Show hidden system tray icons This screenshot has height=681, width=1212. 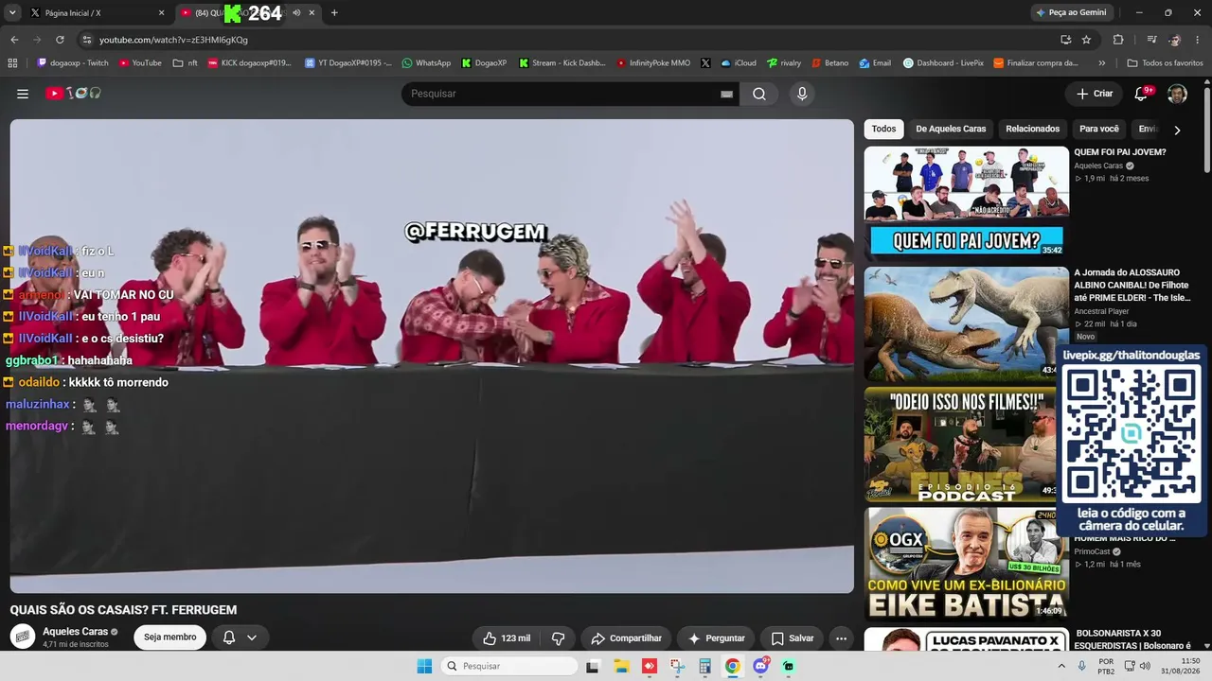click(x=1061, y=666)
